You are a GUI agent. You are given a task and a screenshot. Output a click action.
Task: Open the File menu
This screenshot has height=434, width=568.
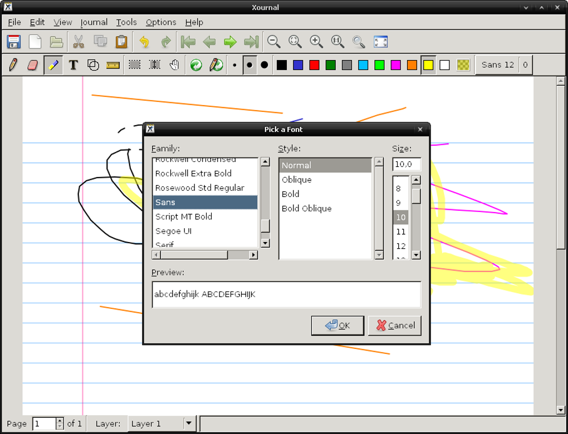click(14, 22)
